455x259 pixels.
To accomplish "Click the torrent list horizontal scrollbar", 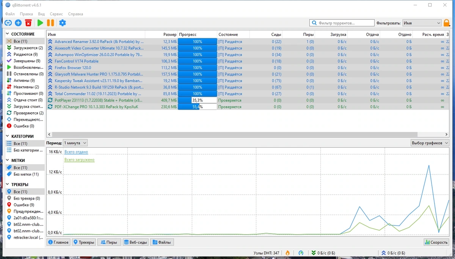I will point(235,135).
